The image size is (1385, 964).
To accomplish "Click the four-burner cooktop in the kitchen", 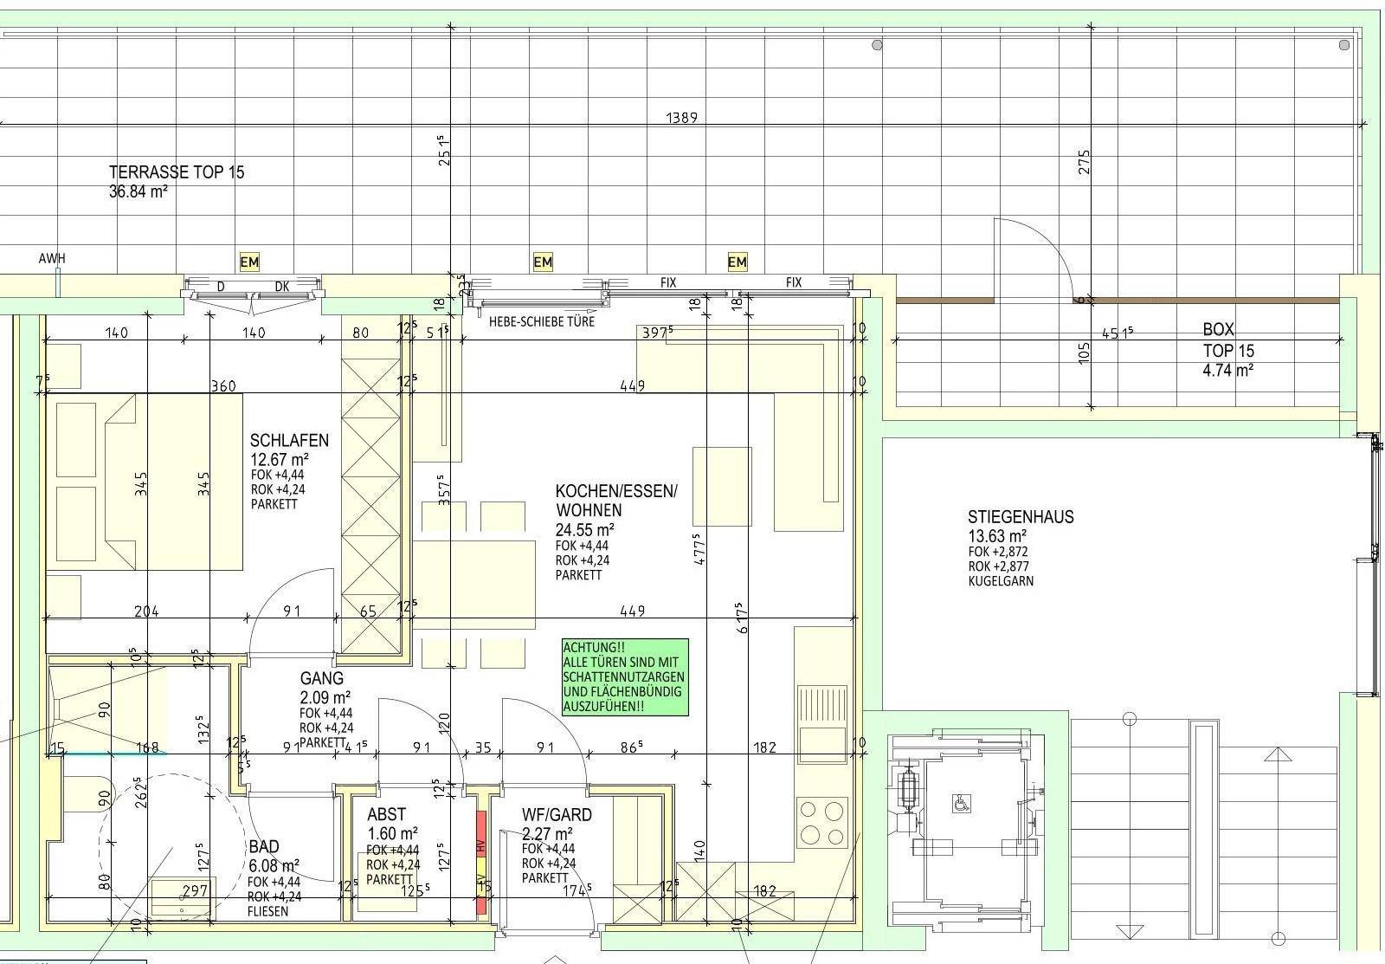I will 821,822.
